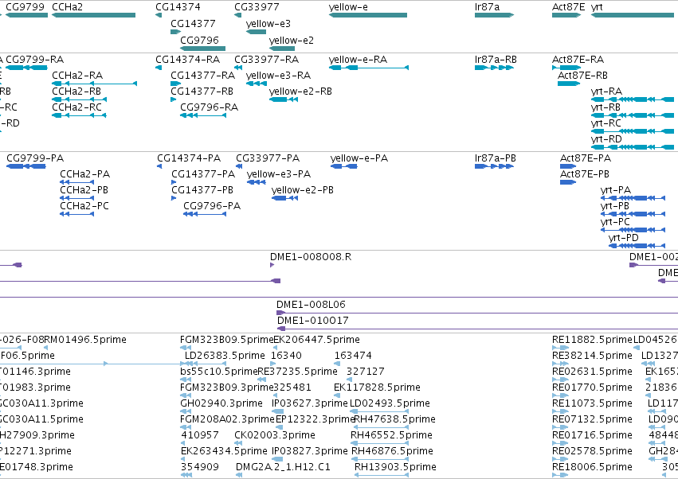Select the DME1-008O08.R clone label
Viewport: 678px width, 479px height.
(311, 256)
